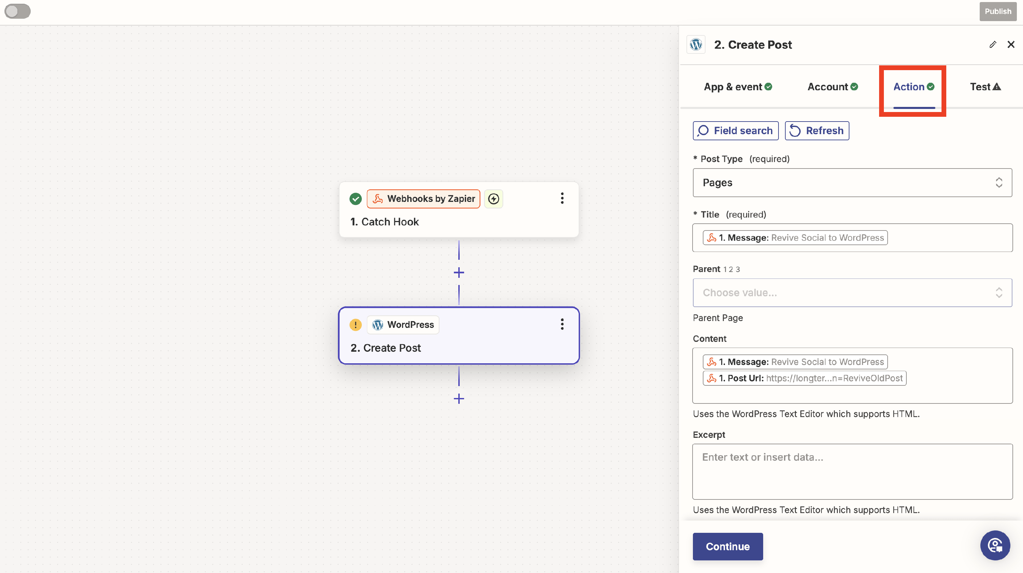Open three-dot menu on Create Post step
This screenshot has height=573, width=1023.
562,324
